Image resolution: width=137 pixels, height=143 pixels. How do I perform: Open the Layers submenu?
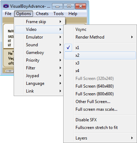[100, 138]
